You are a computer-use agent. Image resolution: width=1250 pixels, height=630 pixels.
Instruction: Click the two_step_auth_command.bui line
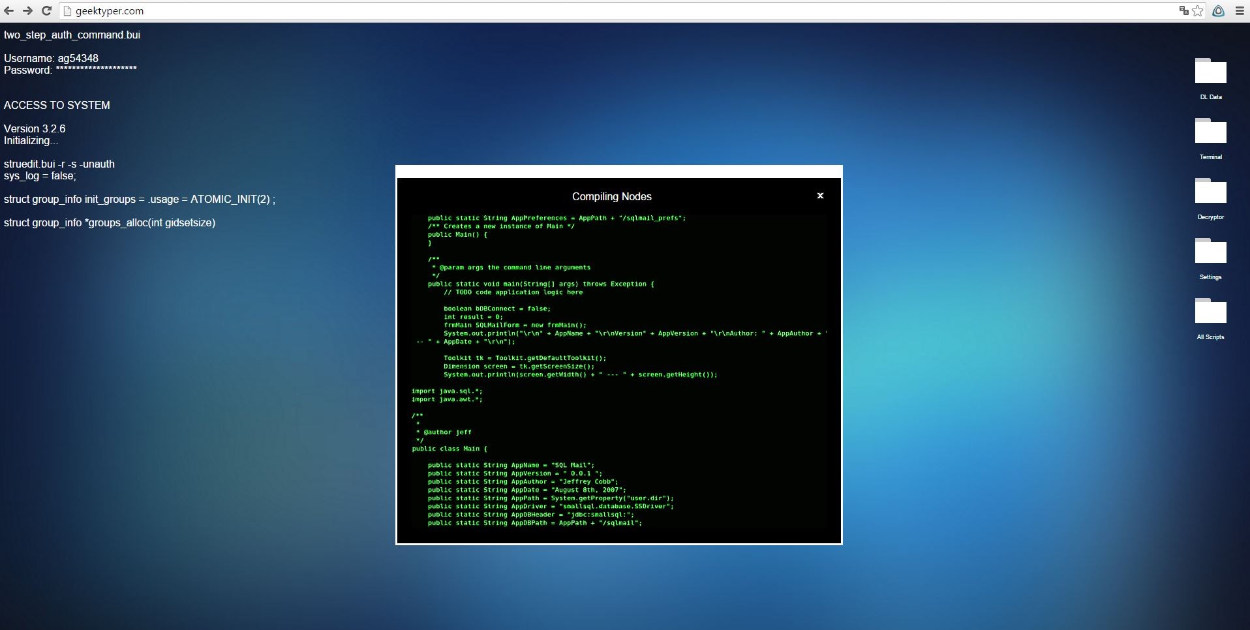tap(72, 35)
